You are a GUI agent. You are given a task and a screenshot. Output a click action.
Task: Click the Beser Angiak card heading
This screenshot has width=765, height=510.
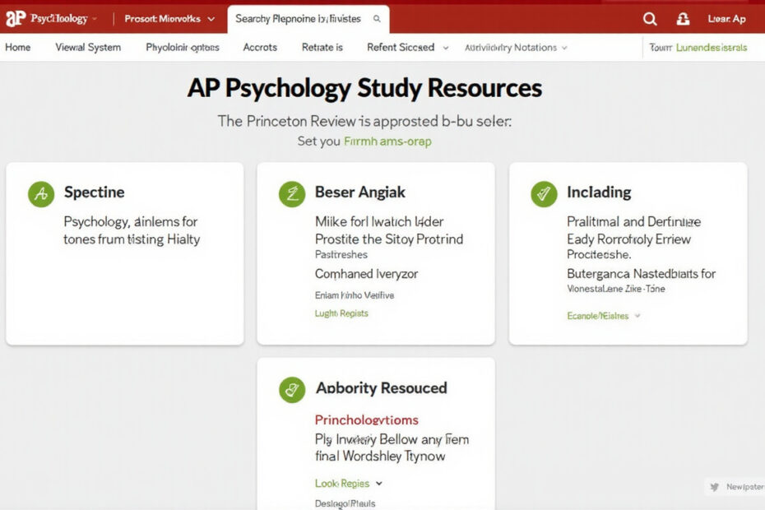coord(360,192)
